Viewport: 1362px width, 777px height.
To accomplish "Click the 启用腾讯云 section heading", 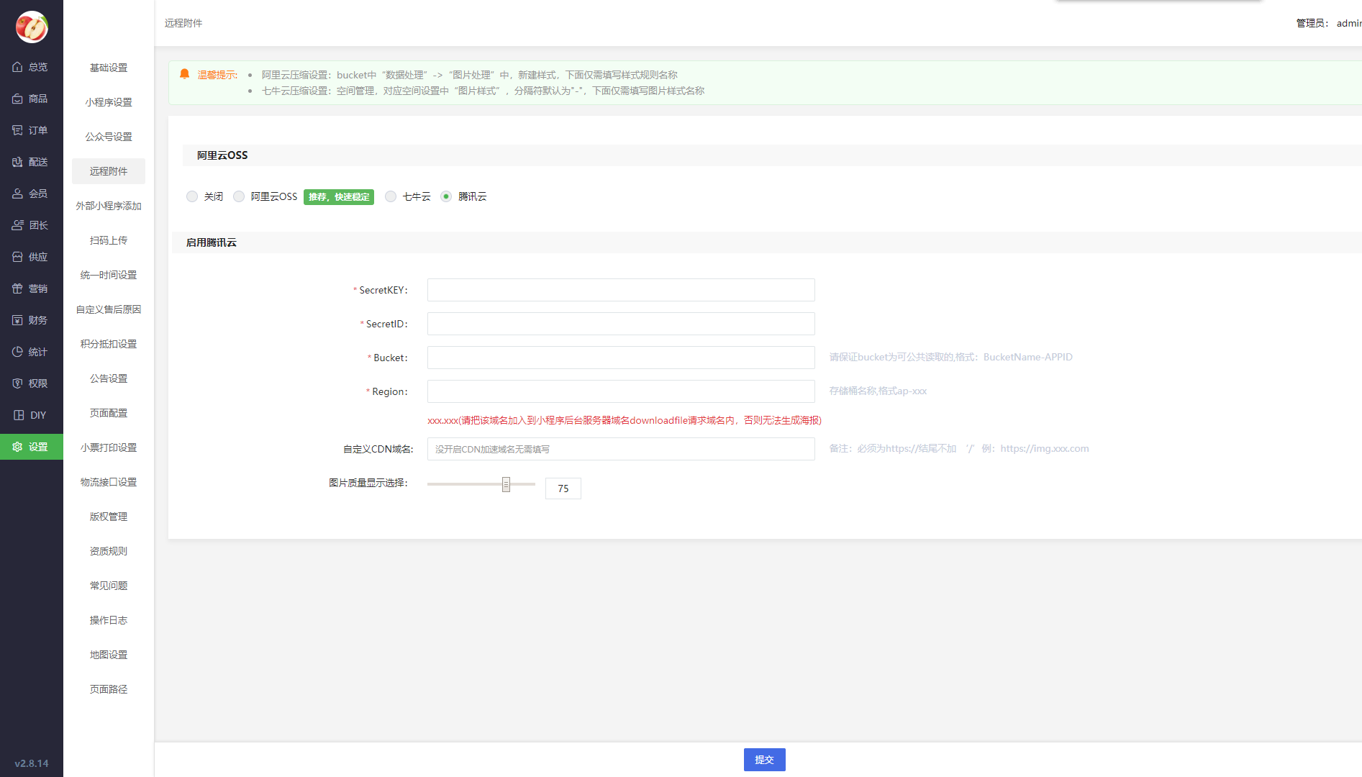I will pos(212,242).
